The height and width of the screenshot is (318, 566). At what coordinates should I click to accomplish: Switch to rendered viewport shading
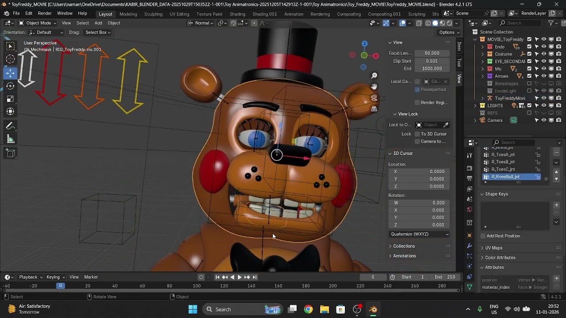tap(449, 23)
